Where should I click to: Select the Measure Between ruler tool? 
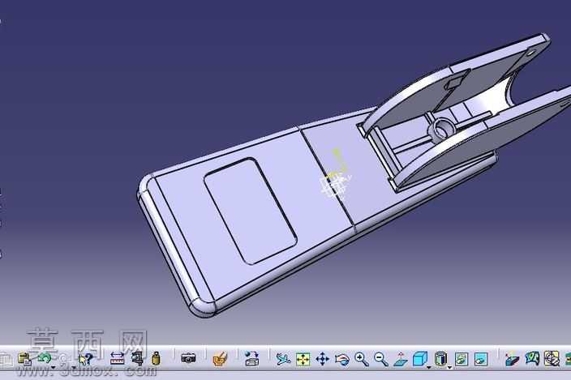tap(117, 359)
